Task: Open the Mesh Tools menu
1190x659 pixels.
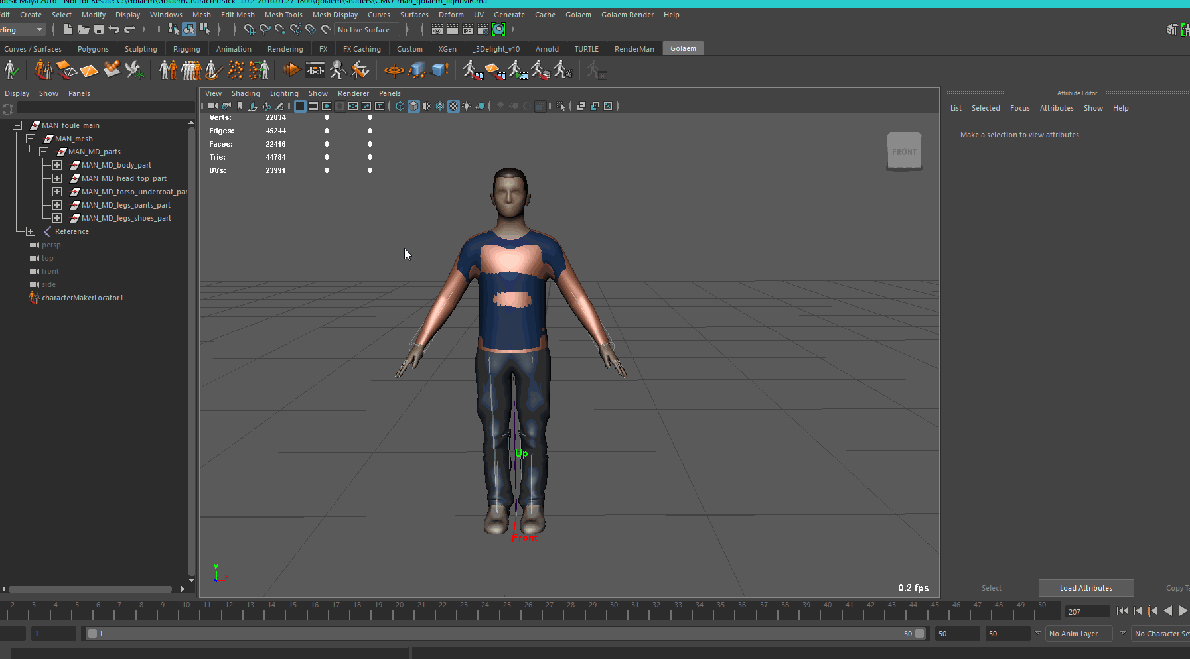Action: [283, 15]
